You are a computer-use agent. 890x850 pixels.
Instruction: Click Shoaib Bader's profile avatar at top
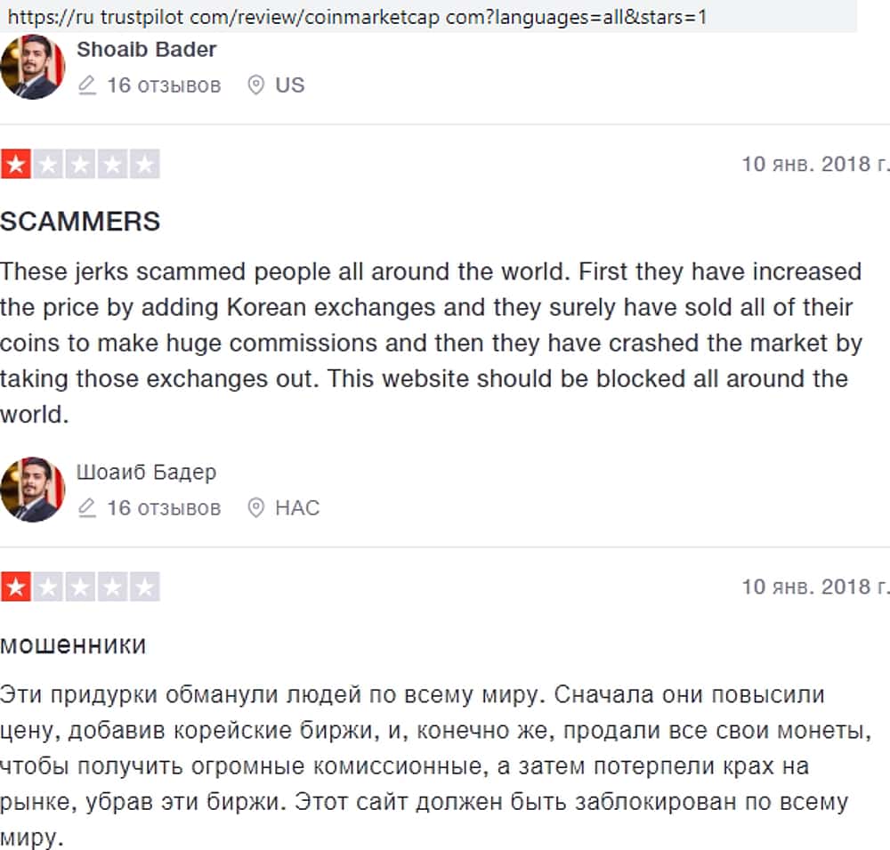[32, 68]
